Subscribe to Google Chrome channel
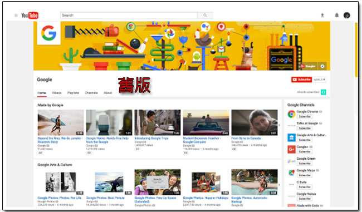 305,116
